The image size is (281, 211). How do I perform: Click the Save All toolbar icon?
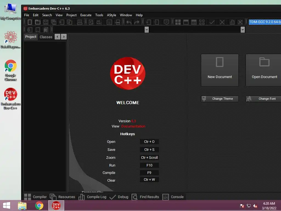tap(54, 22)
